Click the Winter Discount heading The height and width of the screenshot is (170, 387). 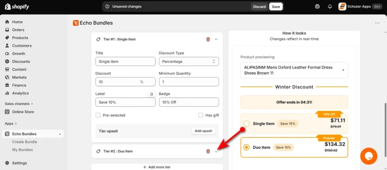294,87
